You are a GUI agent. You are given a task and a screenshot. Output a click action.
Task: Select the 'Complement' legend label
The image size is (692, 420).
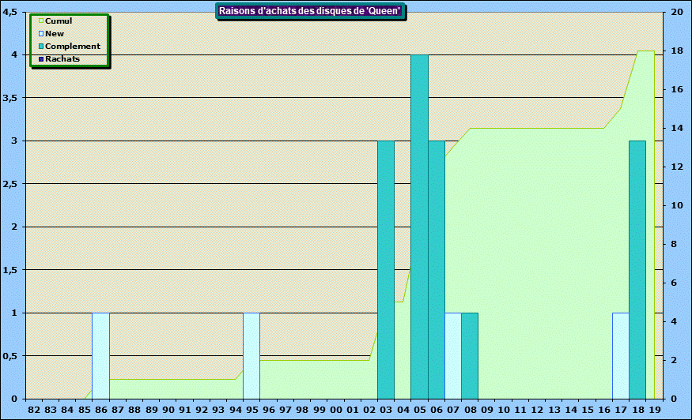tap(73, 47)
